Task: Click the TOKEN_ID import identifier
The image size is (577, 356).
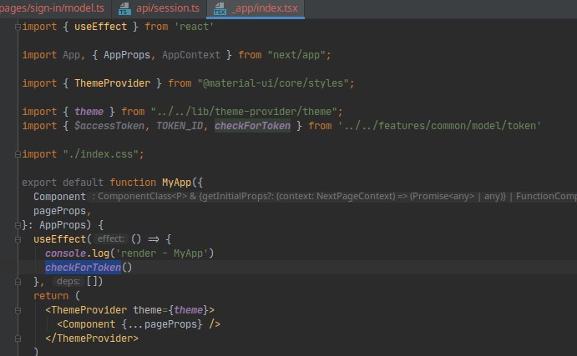Action: point(180,126)
